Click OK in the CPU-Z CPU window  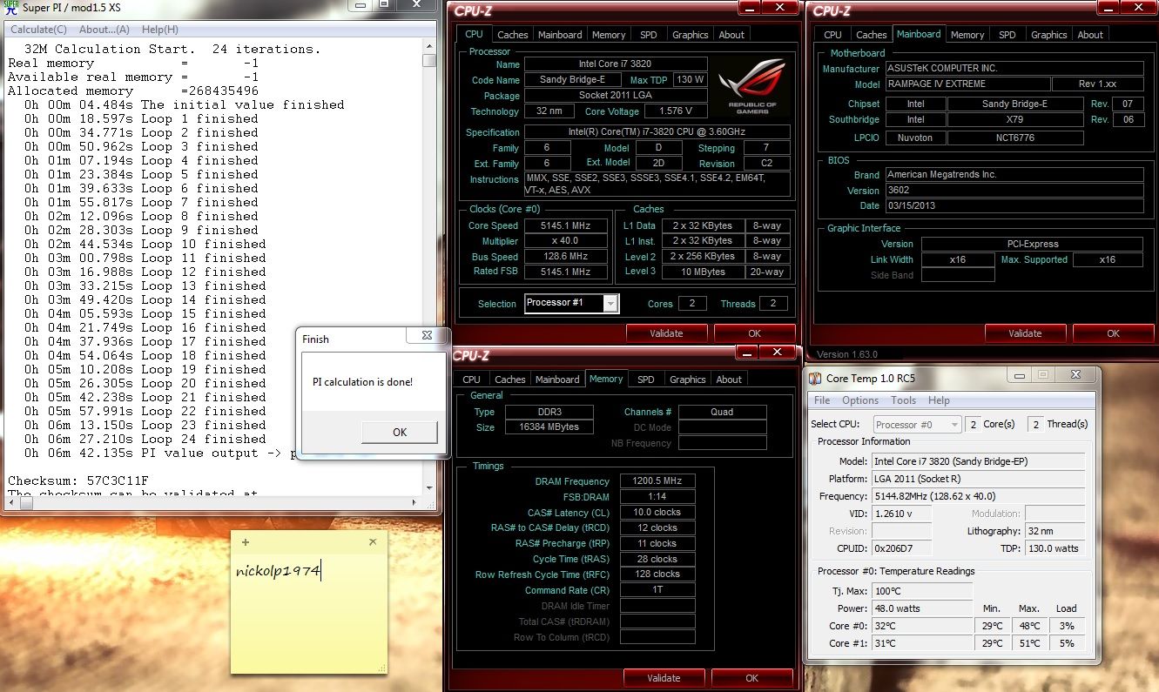(x=754, y=333)
